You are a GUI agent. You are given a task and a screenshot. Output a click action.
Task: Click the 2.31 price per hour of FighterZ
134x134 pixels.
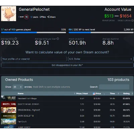click(82, 110)
